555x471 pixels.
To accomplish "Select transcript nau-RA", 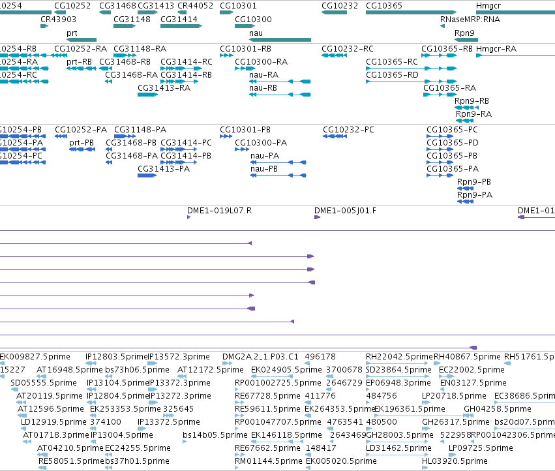I will [280, 82].
